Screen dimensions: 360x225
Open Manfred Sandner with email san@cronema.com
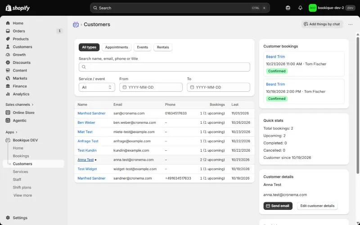click(x=91, y=113)
